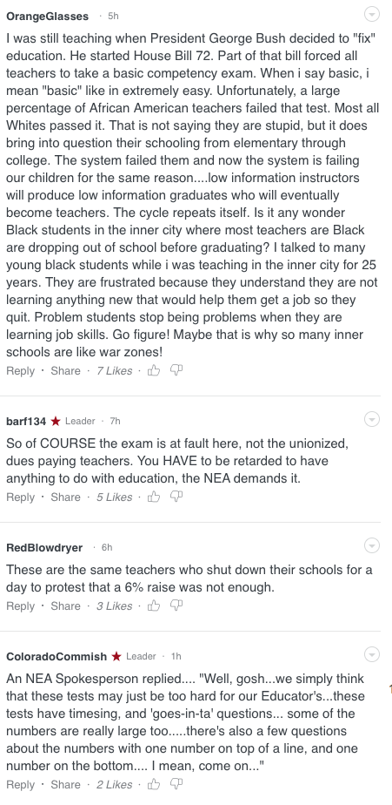This screenshot has height=805, width=392.
Task: Upvote ColoradoCommish's comment
Action: pos(154,784)
